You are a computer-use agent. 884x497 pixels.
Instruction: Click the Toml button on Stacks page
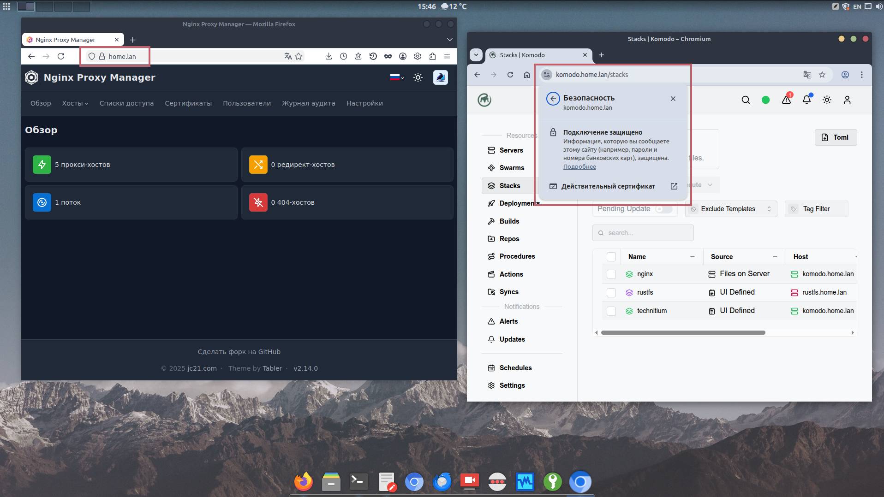(x=835, y=137)
